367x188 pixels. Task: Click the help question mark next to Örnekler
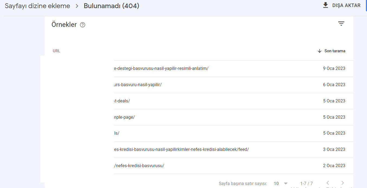[83, 25]
